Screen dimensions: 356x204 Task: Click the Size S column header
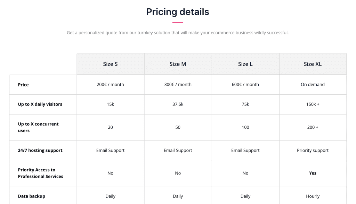point(110,64)
